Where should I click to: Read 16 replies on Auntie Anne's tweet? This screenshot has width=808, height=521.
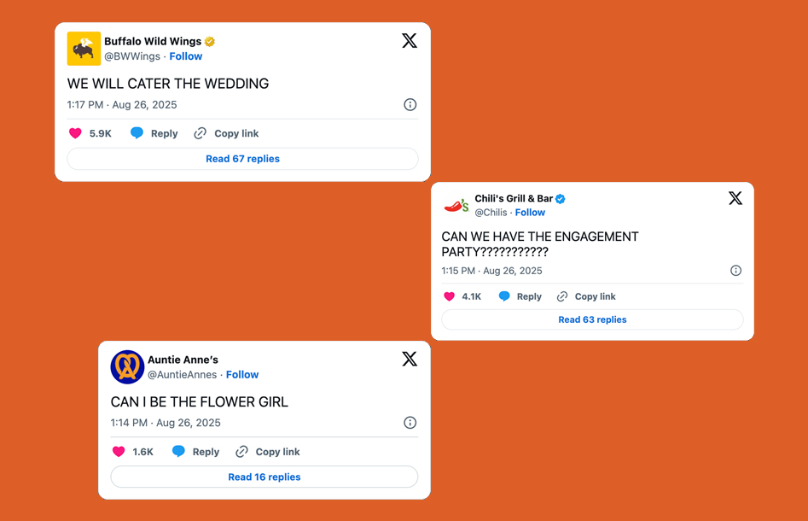coord(264,477)
